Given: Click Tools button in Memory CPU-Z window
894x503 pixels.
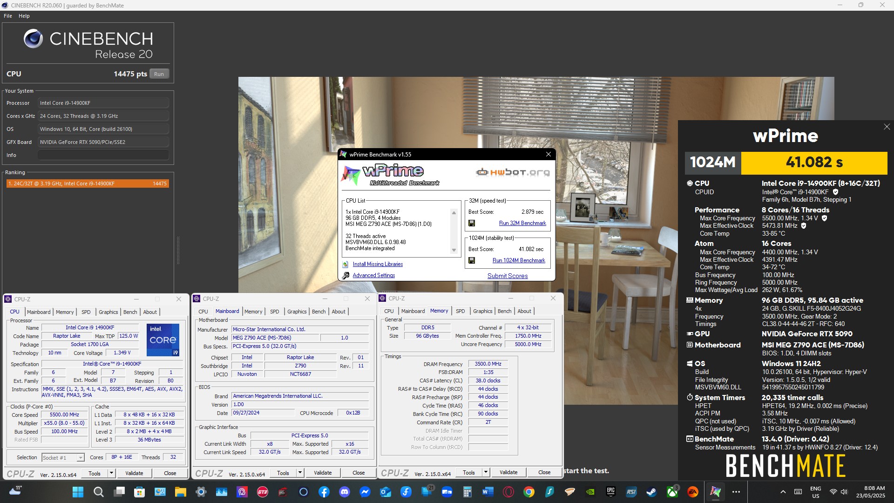Looking at the screenshot, I should [x=469, y=472].
